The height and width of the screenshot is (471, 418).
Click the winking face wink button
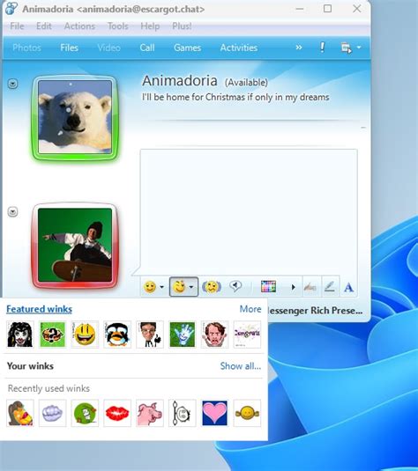tap(179, 287)
